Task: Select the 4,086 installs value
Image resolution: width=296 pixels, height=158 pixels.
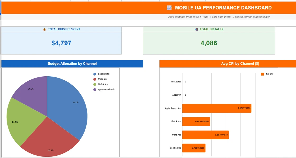Action: click(209, 43)
